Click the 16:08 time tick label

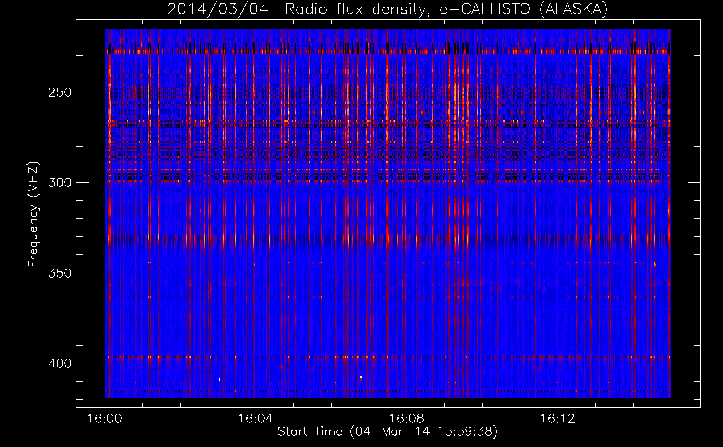407,419
